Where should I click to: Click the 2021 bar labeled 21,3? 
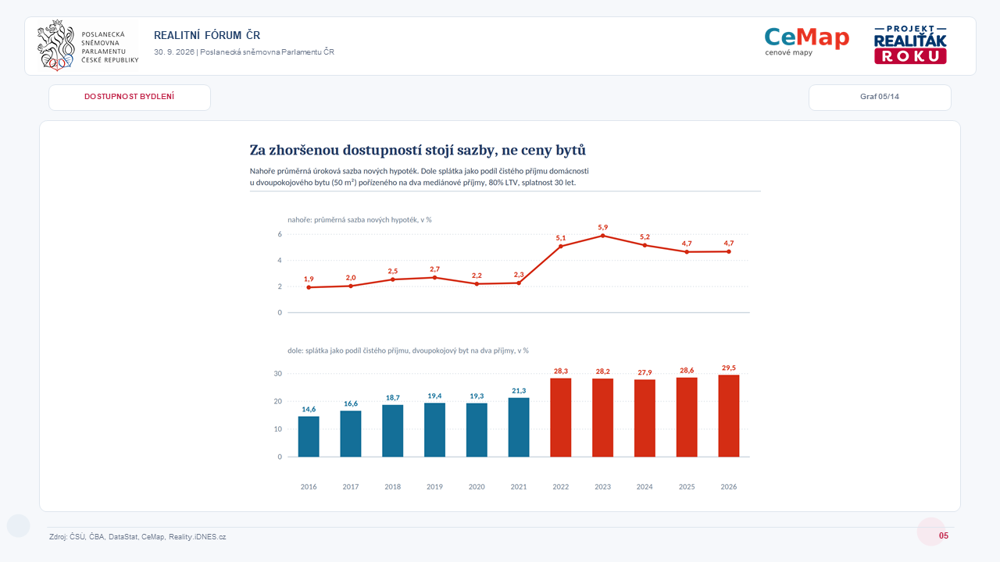coord(519,427)
